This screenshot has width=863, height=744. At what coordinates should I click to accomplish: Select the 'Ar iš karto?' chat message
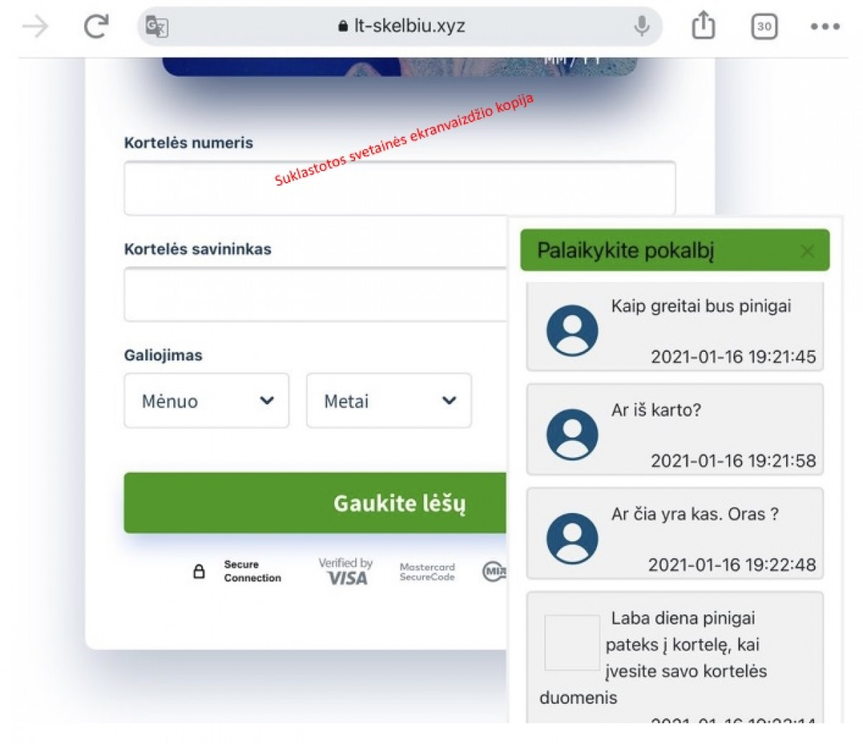[675, 430]
